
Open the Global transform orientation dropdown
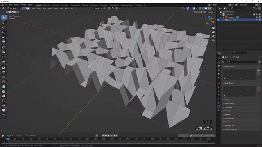97,9
